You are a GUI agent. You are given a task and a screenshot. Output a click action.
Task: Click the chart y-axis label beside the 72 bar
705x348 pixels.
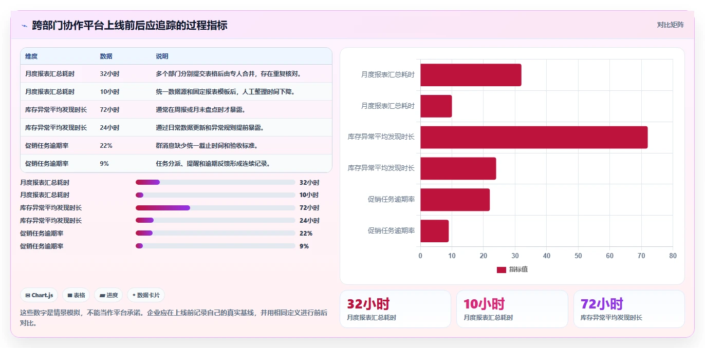tap(381, 137)
